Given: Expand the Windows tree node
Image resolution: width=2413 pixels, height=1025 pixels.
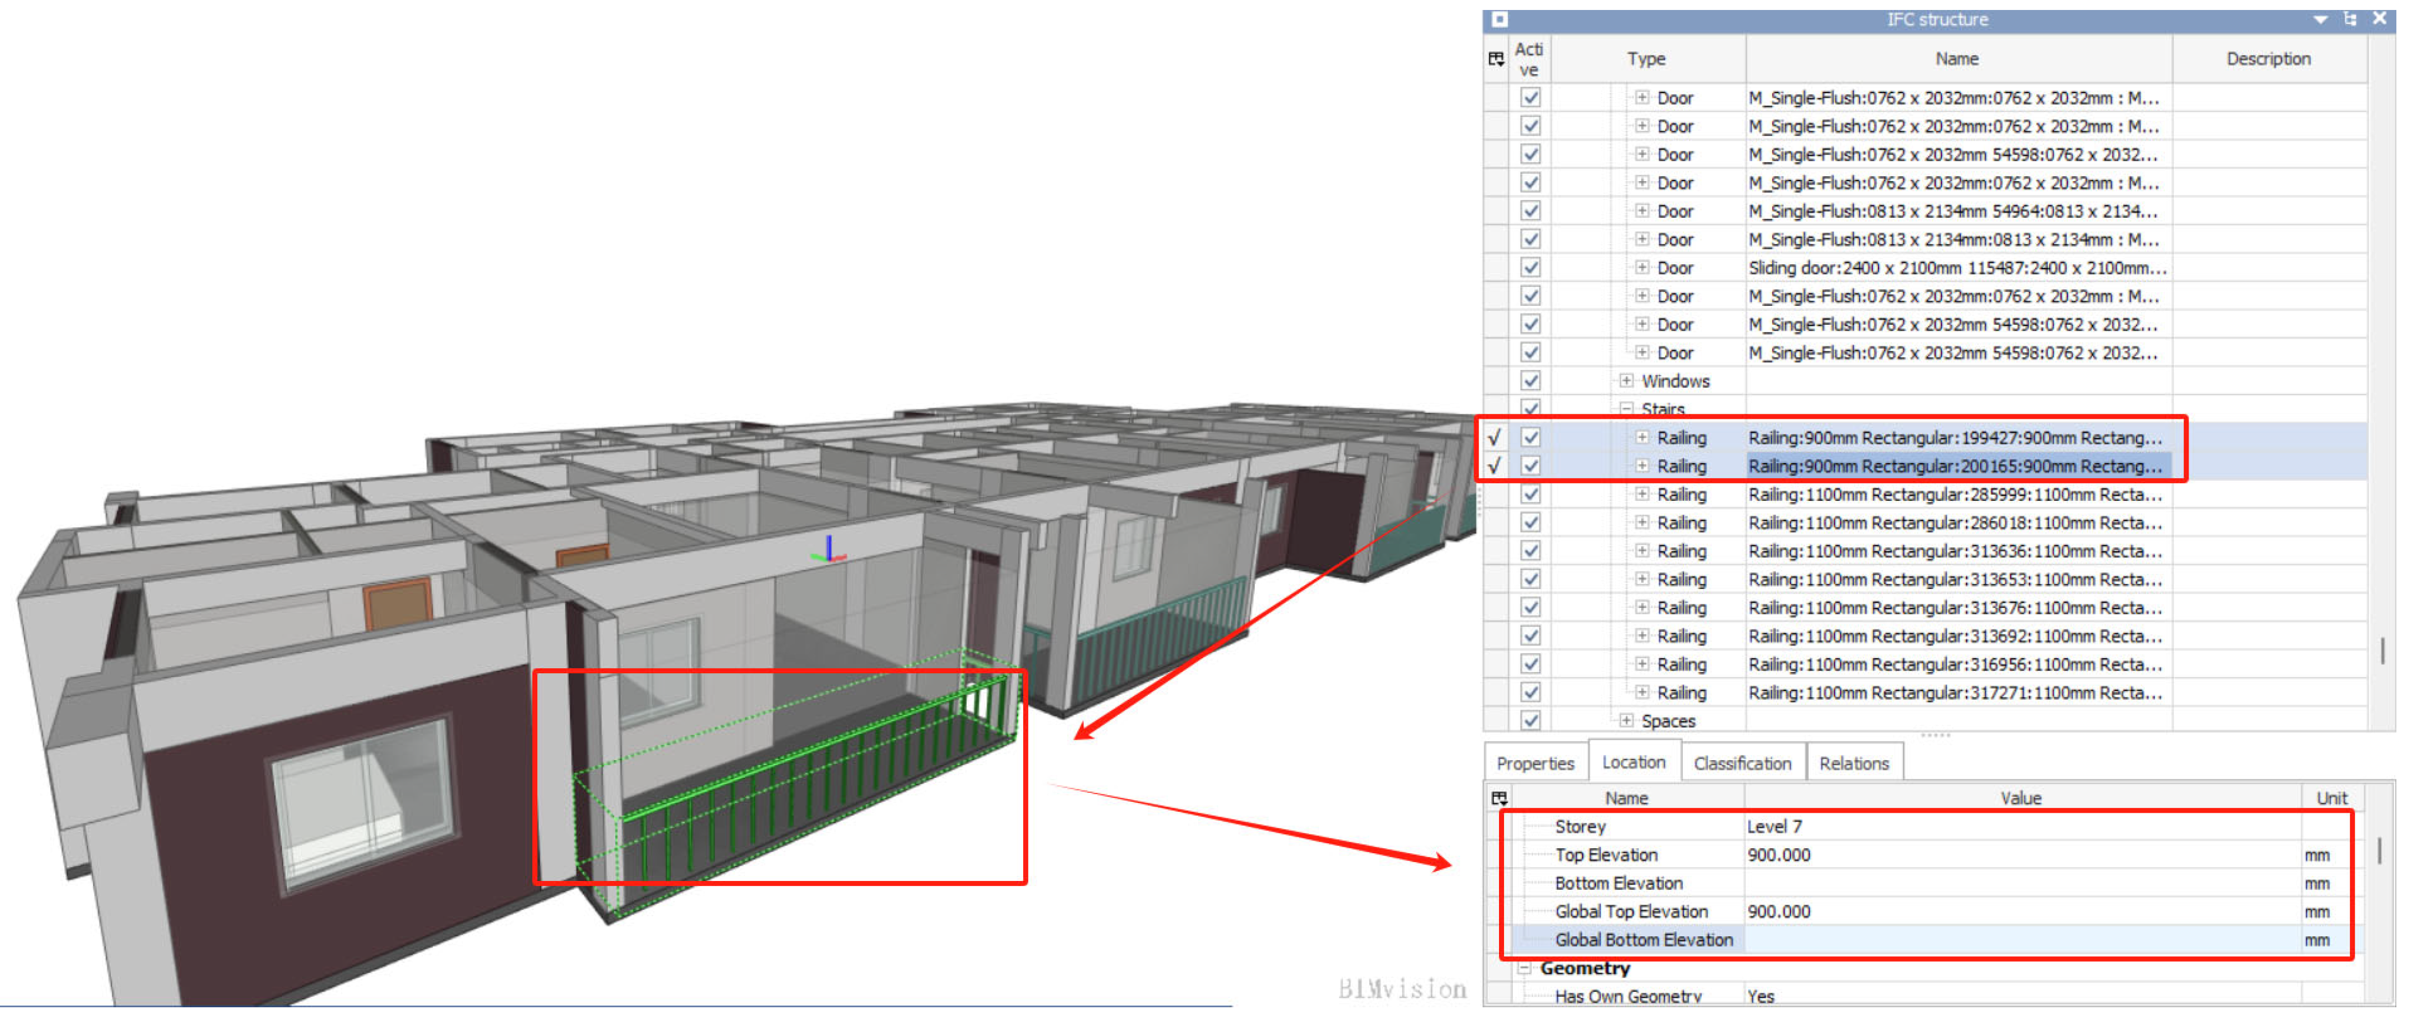Looking at the screenshot, I should pos(1626,381).
